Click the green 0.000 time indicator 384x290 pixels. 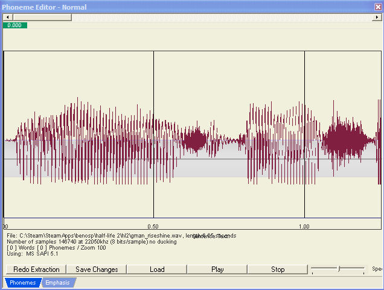click(14, 25)
